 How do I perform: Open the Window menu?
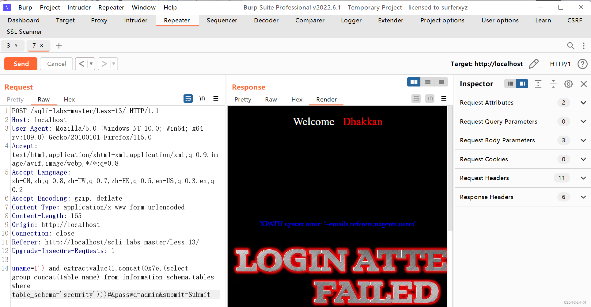pos(144,7)
